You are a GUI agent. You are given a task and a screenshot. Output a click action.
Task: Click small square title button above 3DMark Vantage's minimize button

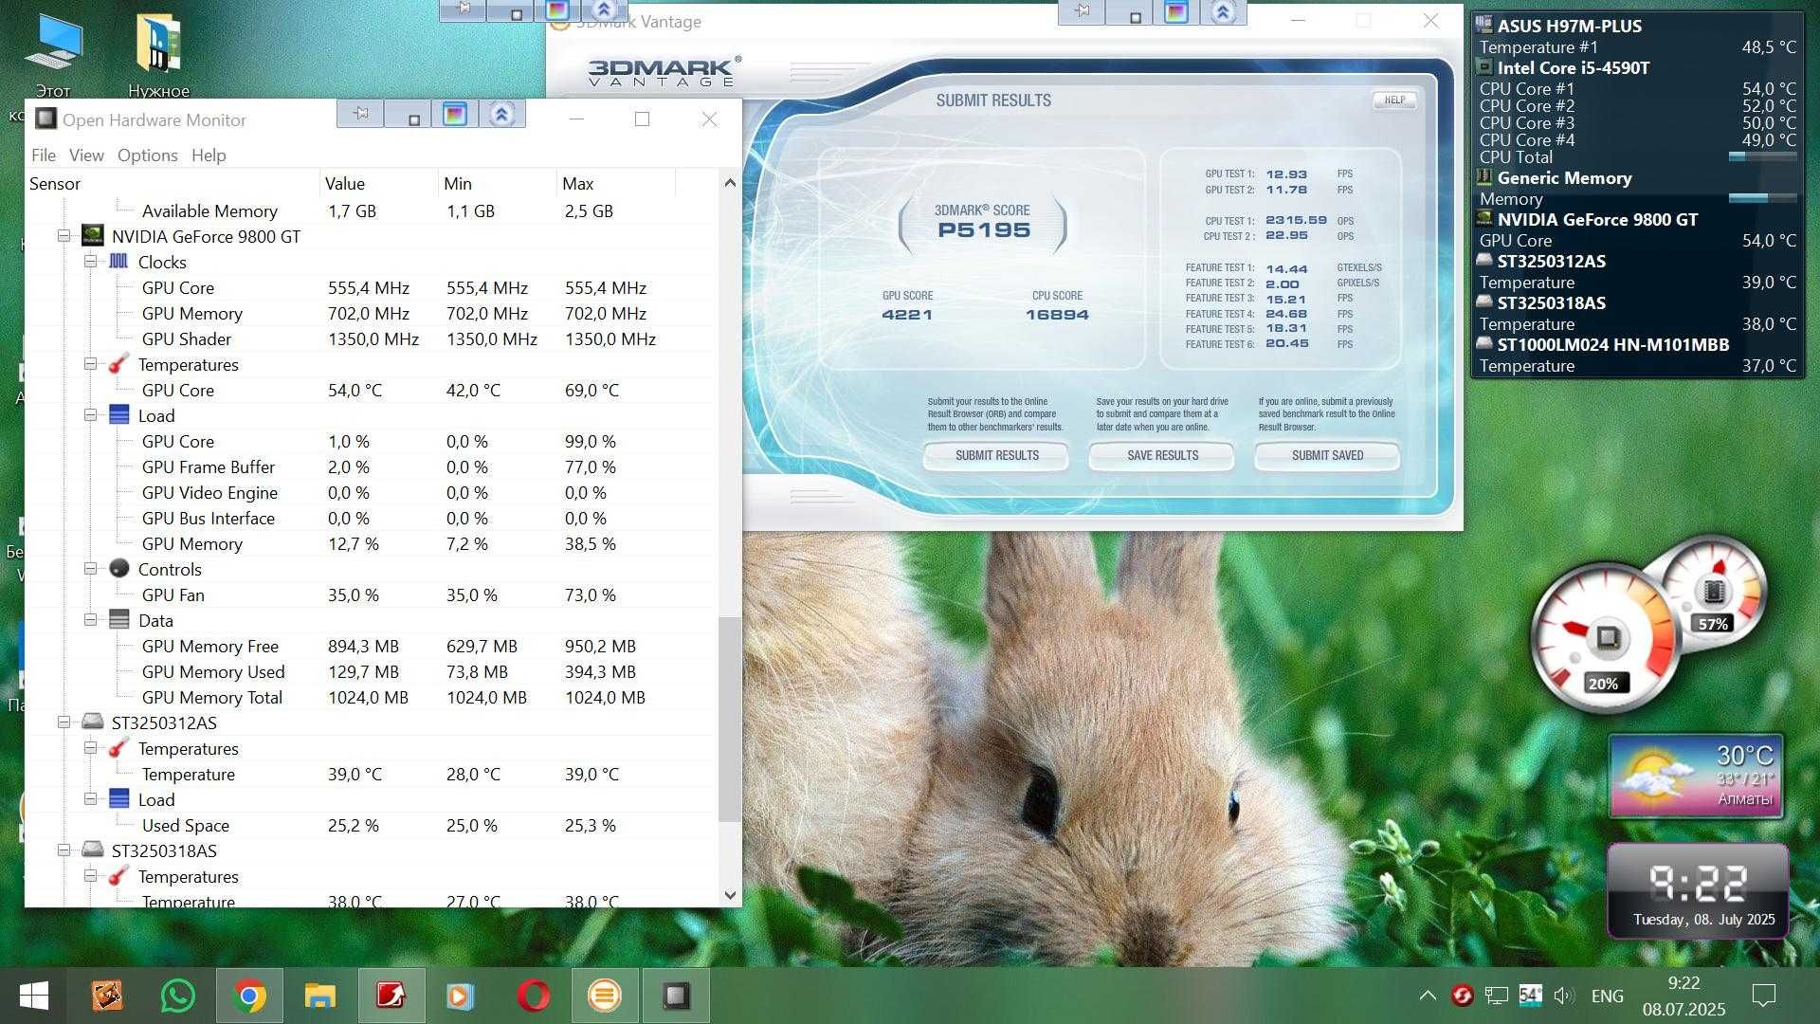pos(1135,16)
